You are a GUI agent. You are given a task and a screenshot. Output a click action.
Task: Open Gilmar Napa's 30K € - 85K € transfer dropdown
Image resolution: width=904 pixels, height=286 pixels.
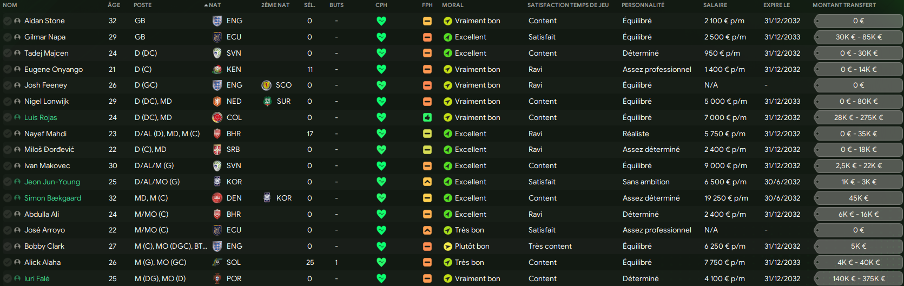coord(859,37)
